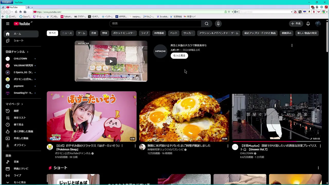Click the YouTube search input field

(155, 24)
